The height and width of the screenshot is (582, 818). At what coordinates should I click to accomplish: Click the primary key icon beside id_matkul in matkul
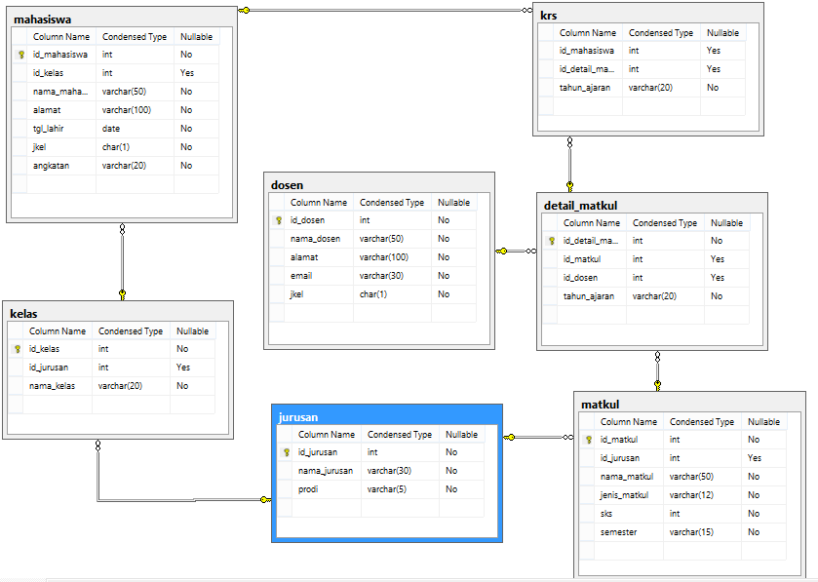point(589,440)
